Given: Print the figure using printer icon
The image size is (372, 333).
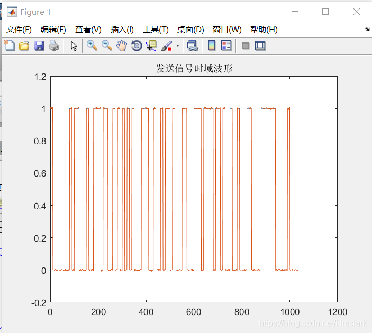Looking at the screenshot, I should pos(54,45).
